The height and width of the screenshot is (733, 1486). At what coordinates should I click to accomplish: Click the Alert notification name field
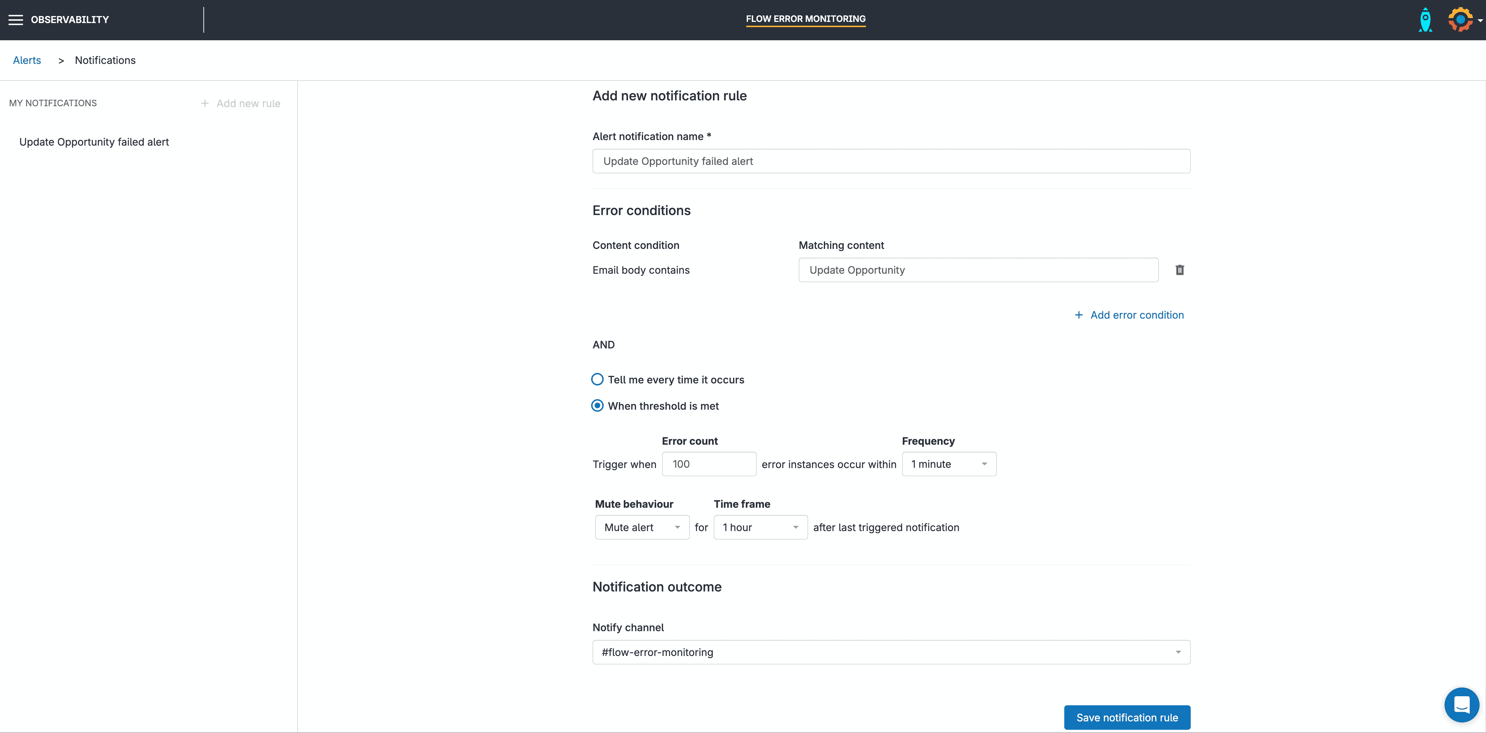891,161
